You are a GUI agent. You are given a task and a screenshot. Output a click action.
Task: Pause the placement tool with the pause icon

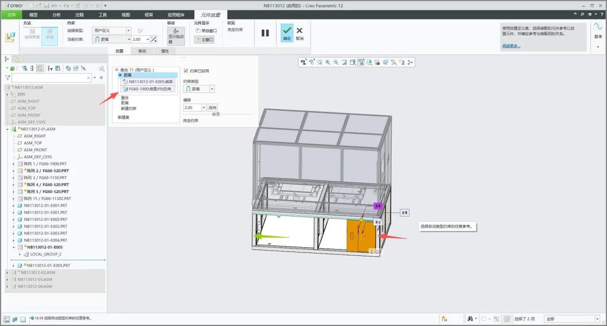click(x=265, y=33)
